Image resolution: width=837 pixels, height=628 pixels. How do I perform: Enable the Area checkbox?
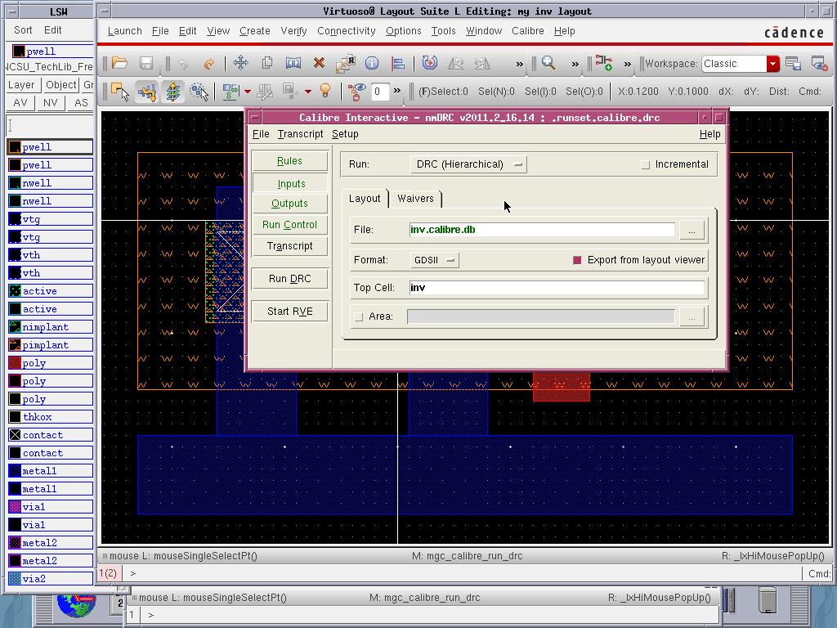[x=359, y=316]
